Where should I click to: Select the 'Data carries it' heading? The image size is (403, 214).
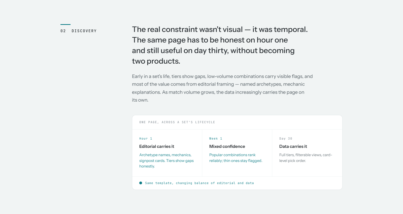pyautogui.click(x=293, y=146)
